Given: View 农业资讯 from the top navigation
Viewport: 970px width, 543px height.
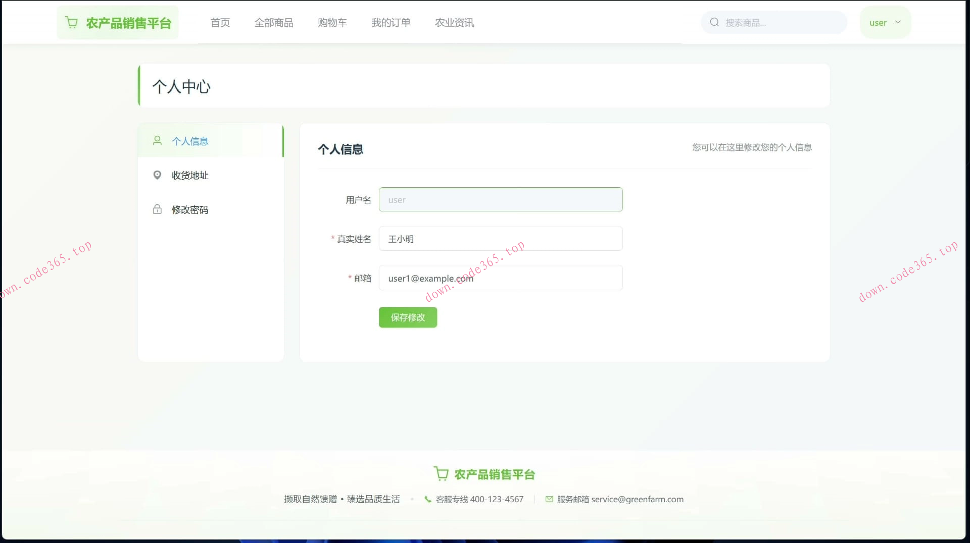Looking at the screenshot, I should tap(454, 22).
